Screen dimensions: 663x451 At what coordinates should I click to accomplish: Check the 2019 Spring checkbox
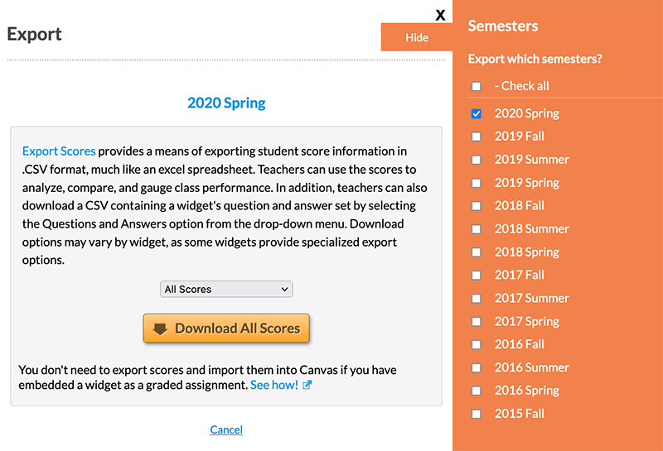(476, 183)
